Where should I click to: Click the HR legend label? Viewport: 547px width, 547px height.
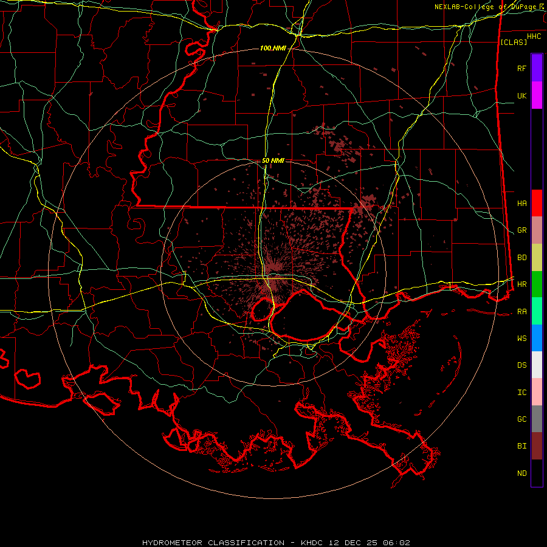coord(521,284)
